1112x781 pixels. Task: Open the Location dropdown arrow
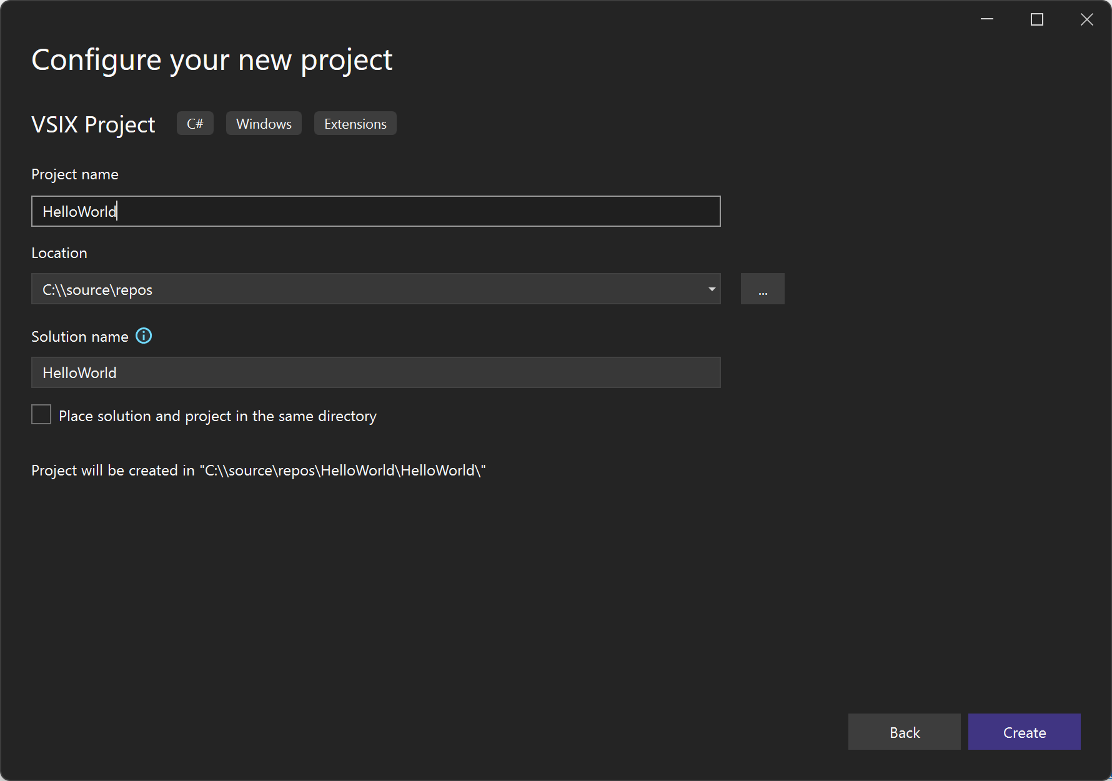[712, 289]
